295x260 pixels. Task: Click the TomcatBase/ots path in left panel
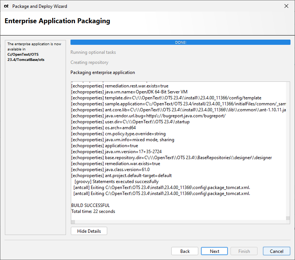click(26, 59)
